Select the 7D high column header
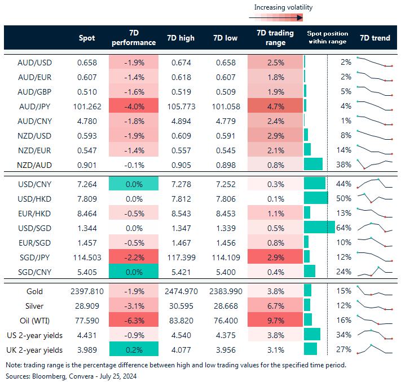Image resolution: width=401 pixels, height=382 pixels. point(180,38)
